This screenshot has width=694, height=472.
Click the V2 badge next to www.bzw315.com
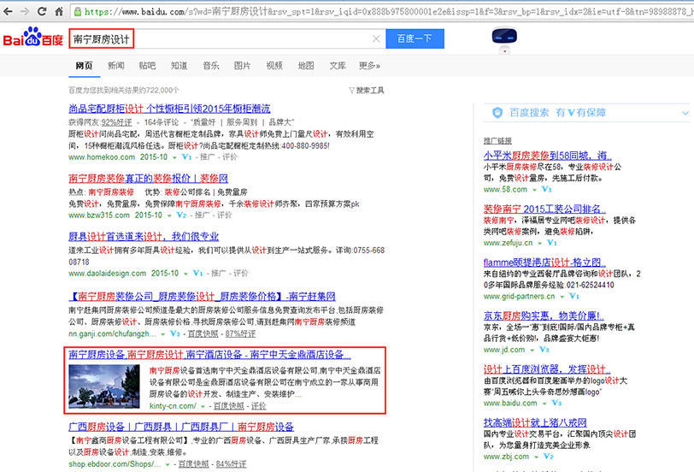point(181,215)
